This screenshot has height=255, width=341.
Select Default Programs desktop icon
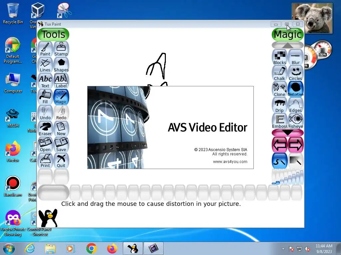coord(13,50)
